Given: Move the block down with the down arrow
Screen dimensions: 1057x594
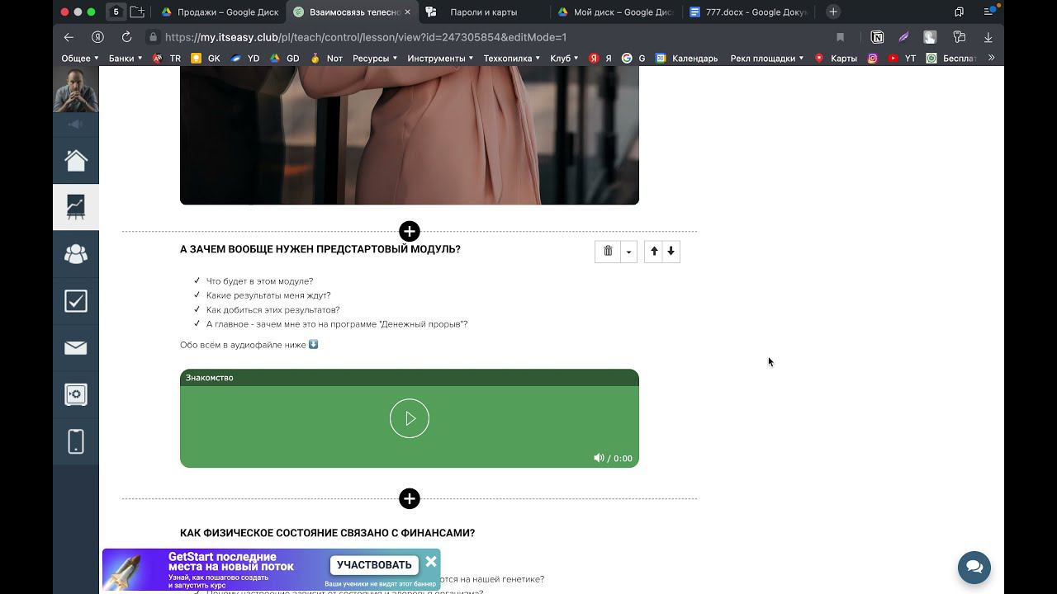Looking at the screenshot, I should click(671, 252).
